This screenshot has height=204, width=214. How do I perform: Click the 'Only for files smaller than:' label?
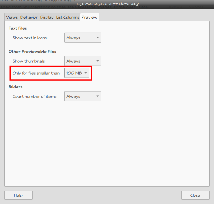tap(36, 73)
